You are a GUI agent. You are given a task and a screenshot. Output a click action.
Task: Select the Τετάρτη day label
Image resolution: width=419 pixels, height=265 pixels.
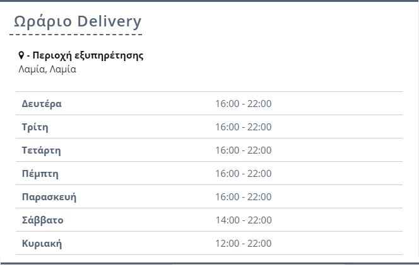42,150
